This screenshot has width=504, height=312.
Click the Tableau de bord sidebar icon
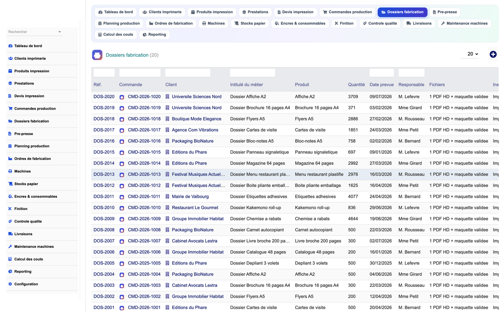tap(10, 46)
